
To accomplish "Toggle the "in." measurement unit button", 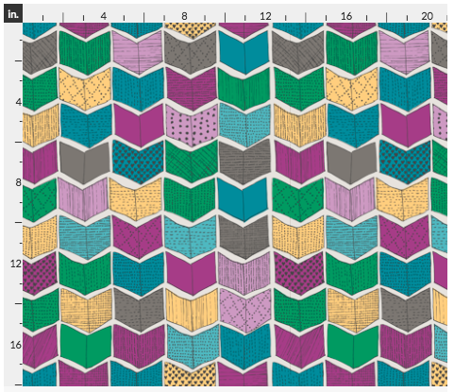I will coord(13,14).
